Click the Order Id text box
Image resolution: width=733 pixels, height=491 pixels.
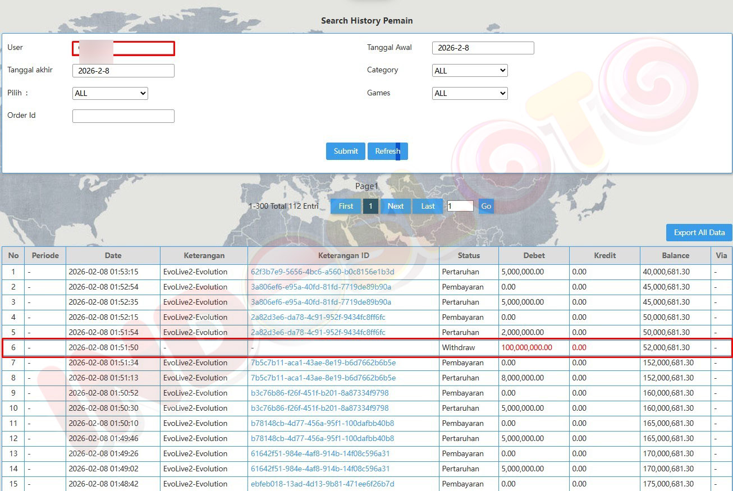123,116
